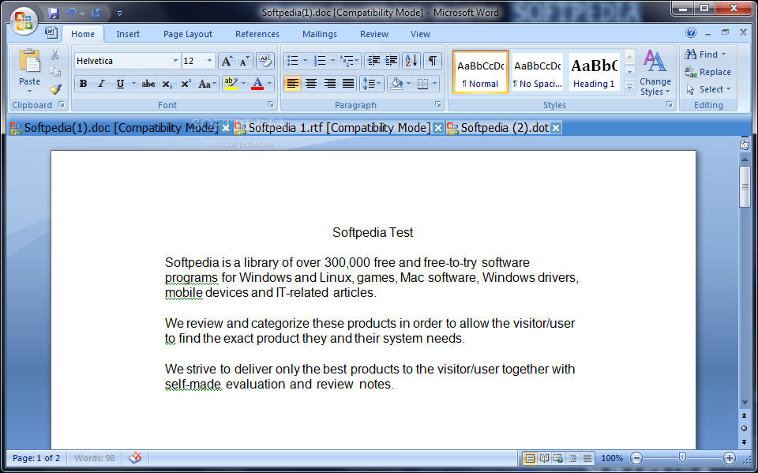Apply subscript formatting
The width and height of the screenshot is (758, 473).
167,84
